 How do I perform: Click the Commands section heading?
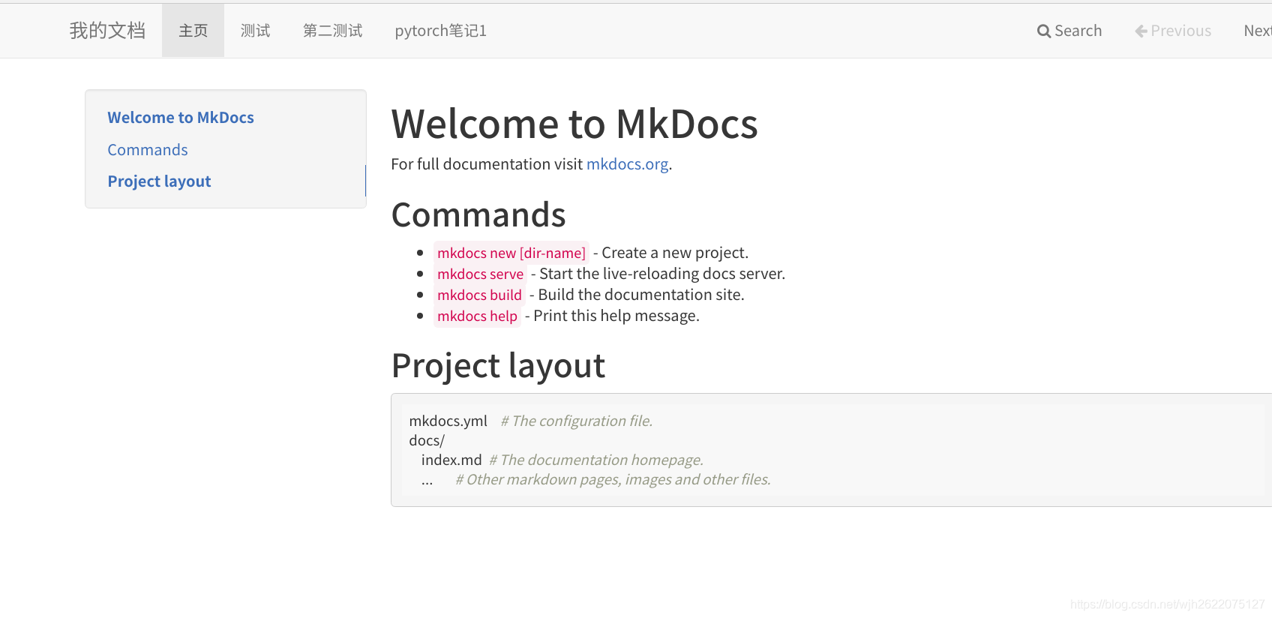point(478,215)
